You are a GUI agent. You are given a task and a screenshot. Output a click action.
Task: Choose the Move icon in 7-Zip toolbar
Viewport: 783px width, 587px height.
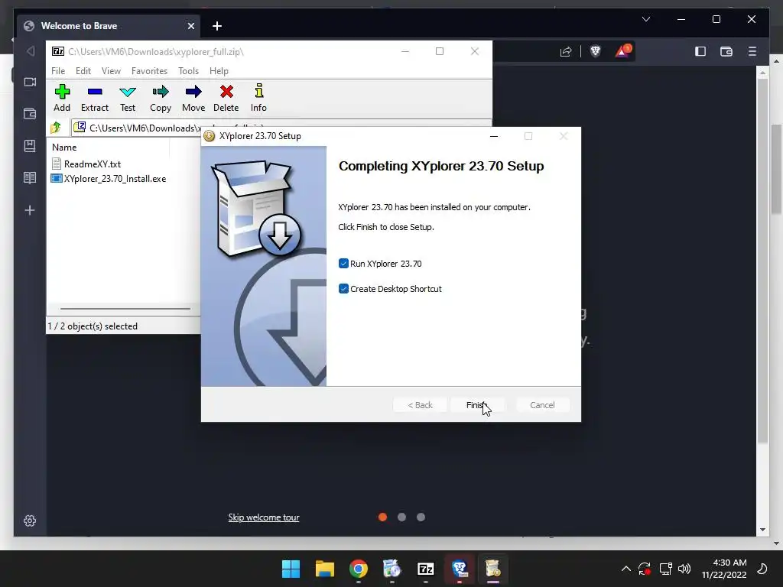pos(193,98)
